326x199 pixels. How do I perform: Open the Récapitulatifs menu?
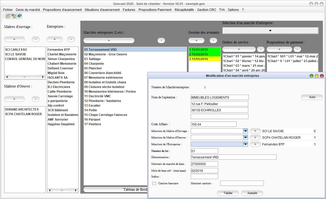[x=184, y=10]
